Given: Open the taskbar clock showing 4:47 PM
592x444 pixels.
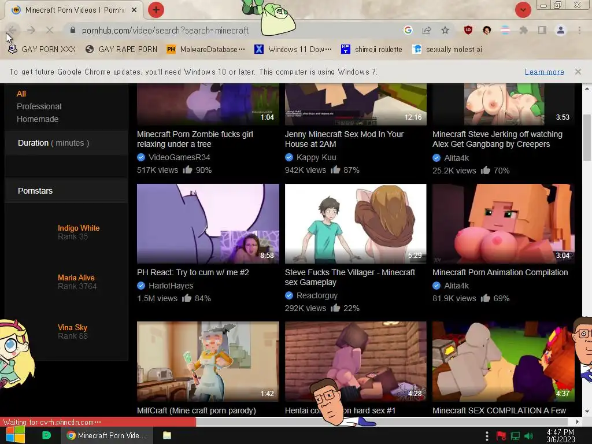Looking at the screenshot, I should click(560, 436).
